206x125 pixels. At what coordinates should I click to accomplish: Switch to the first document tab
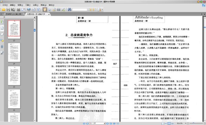tap(14, 14)
